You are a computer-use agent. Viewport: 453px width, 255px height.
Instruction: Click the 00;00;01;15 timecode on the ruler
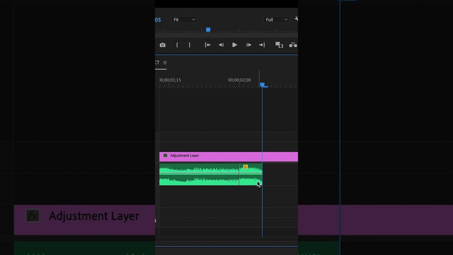[170, 80]
